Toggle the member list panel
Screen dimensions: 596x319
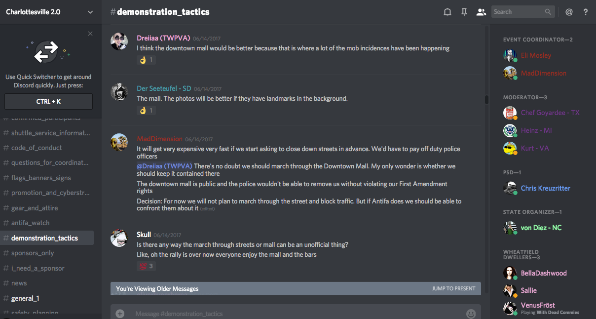coord(481,12)
